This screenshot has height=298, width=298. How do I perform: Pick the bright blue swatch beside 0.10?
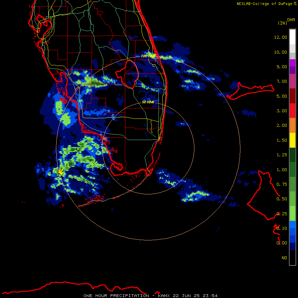click(x=292, y=224)
